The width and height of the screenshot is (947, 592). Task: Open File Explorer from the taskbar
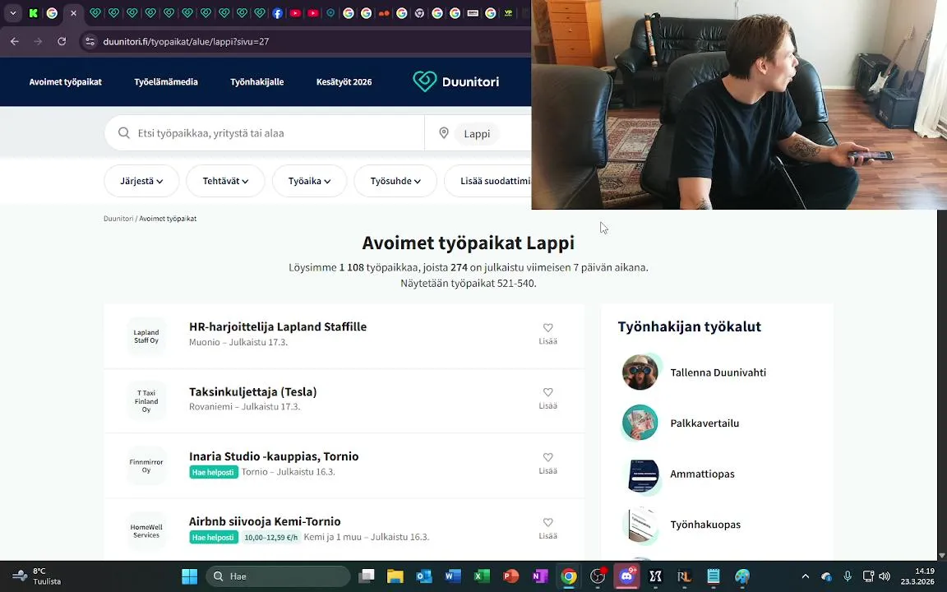coord(395,576)
